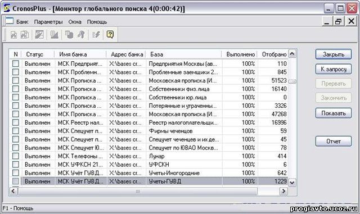Tick checkbox for Собственники юр.лица row
This screenshot has width=360, height=214.
pyautogui.click(x=16, y=97)
